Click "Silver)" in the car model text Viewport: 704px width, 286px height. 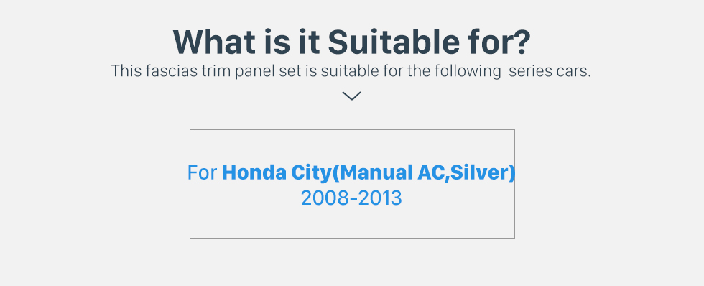(x=483, y=173)
